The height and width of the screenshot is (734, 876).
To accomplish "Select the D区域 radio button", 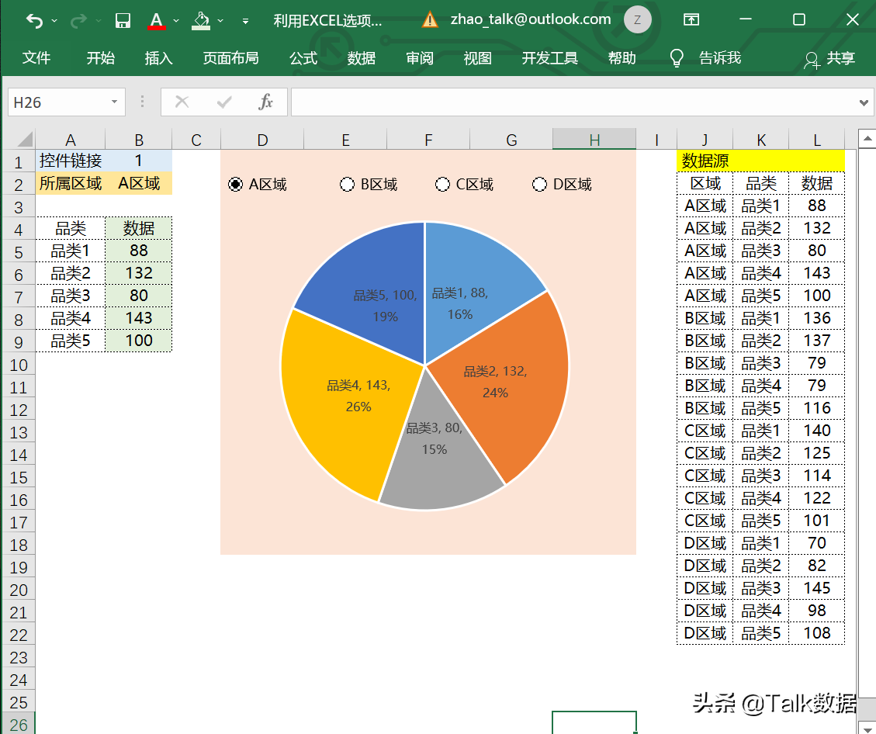I will tap(540, 185).
